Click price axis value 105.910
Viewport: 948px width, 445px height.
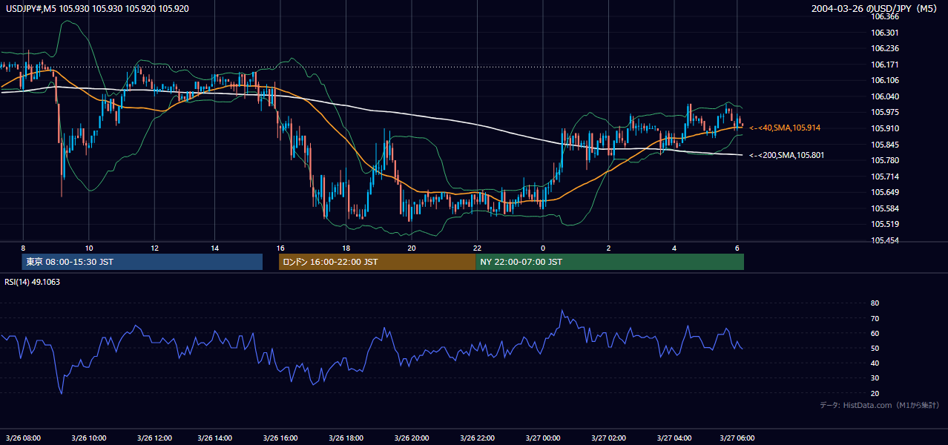coord(883,128)
